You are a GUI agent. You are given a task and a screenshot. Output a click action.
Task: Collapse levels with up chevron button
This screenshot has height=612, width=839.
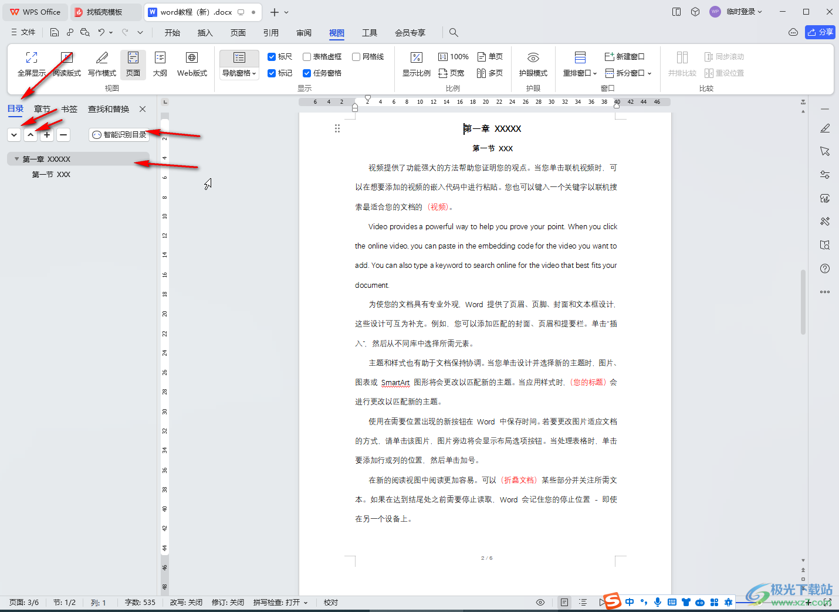31,135
